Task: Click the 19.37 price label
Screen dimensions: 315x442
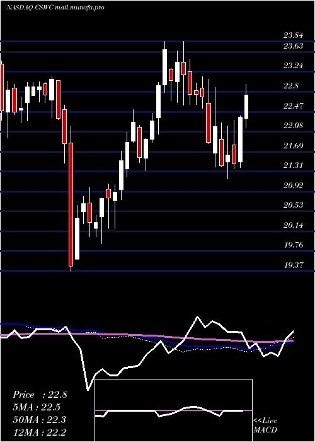Action: (294, 265)
